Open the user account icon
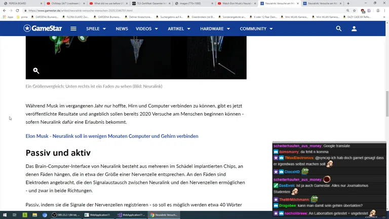This screenshot has width=389, height=219. click(x=354, y=28)
